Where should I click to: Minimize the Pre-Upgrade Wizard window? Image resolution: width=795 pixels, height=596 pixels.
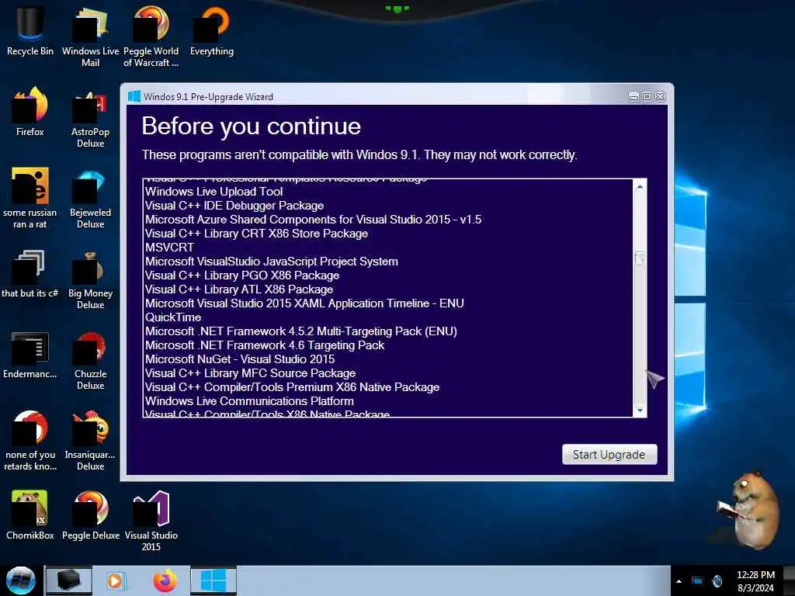[634, 96]
